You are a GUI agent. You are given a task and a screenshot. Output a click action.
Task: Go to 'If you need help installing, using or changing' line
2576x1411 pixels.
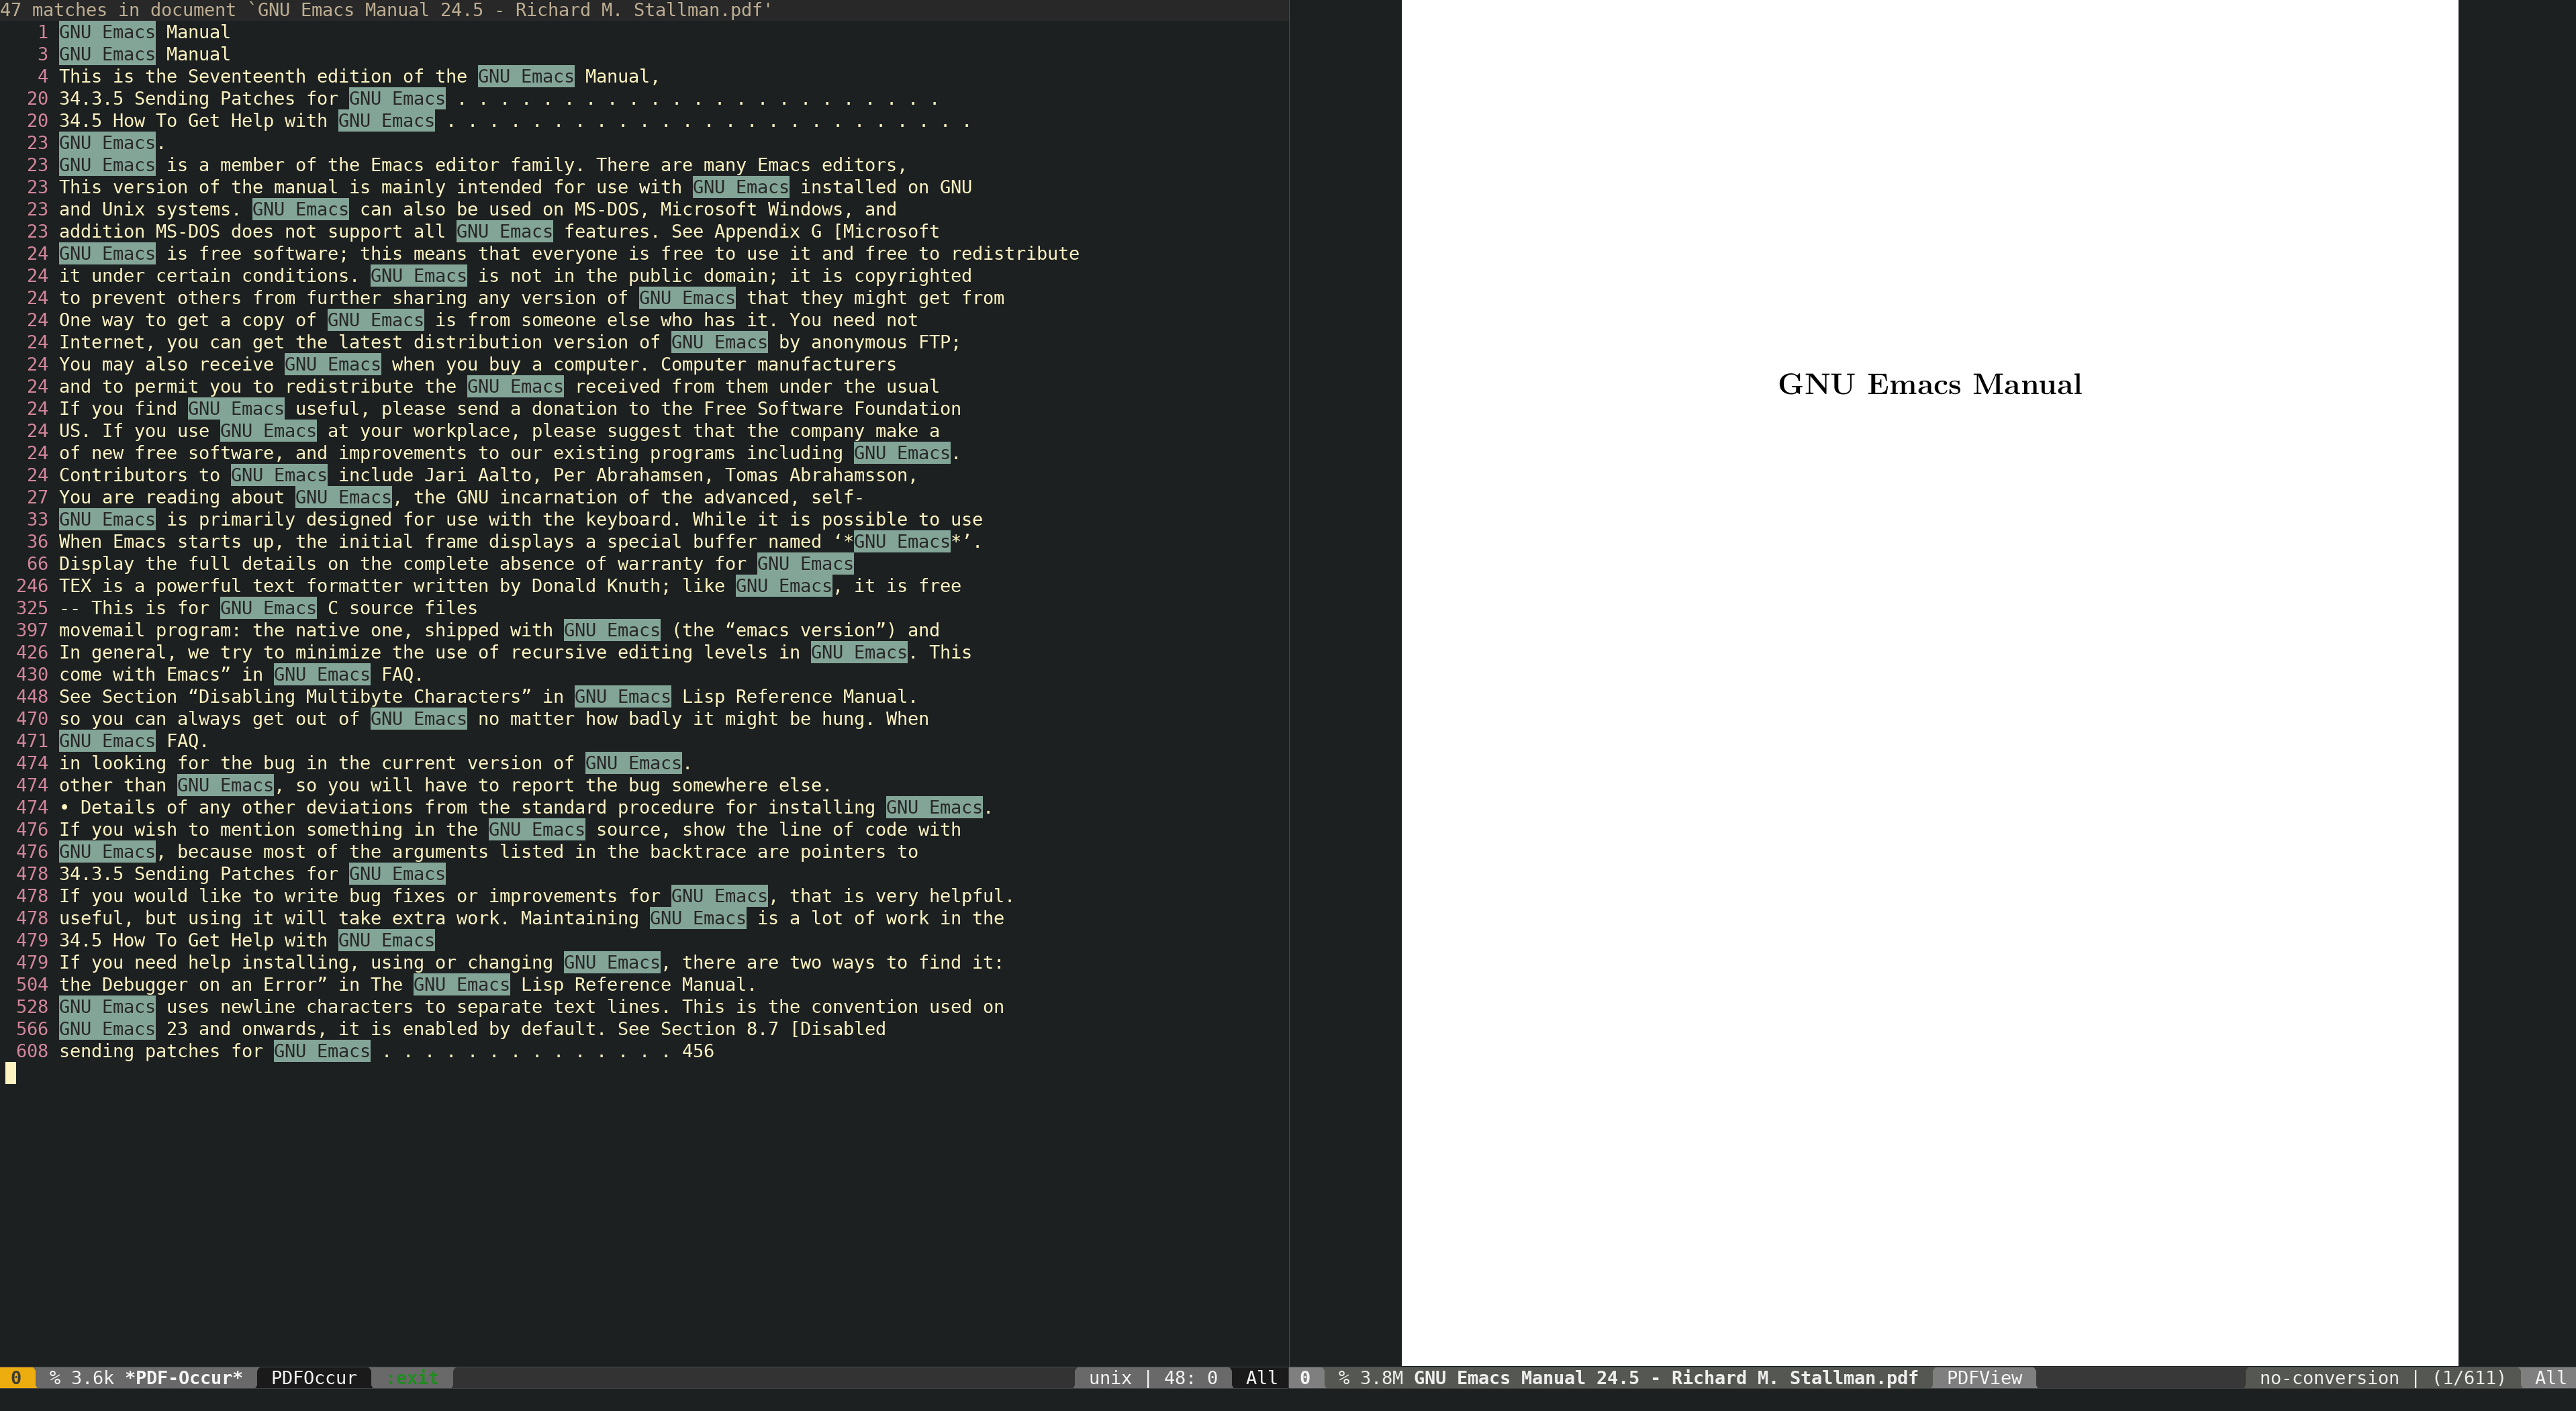tap(531, 962)
